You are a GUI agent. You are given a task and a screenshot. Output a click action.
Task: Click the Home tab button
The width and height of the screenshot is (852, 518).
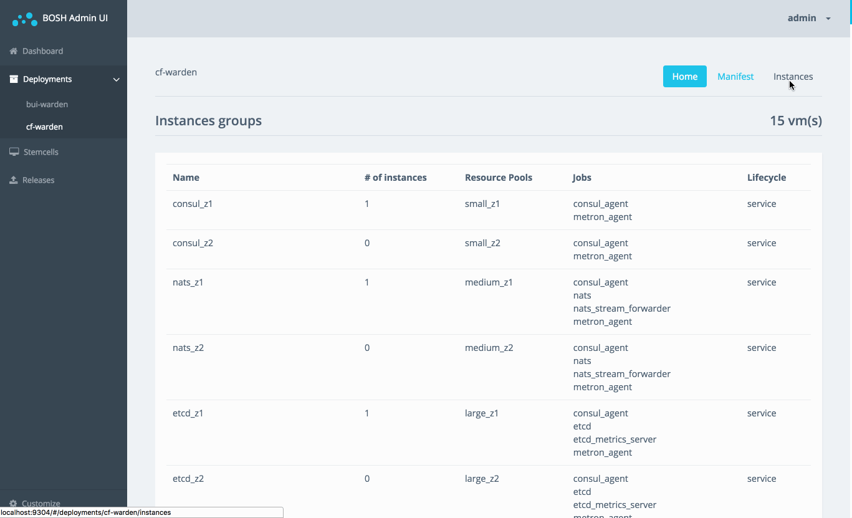(x=685, y=76)
